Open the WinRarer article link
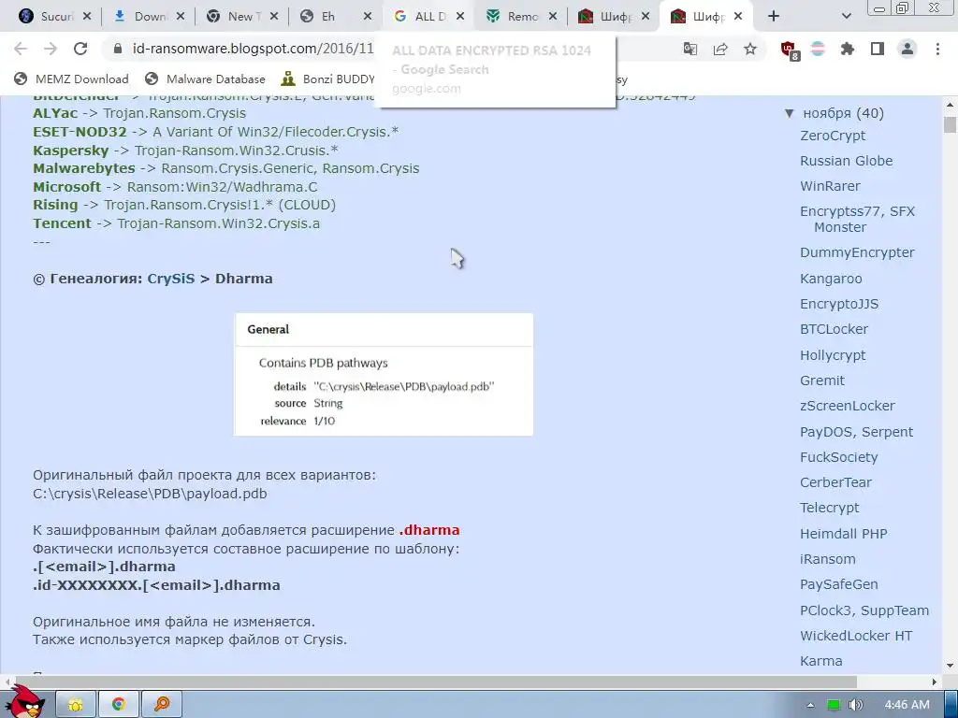This screenshot has height=718, width=958. [830, 186]
